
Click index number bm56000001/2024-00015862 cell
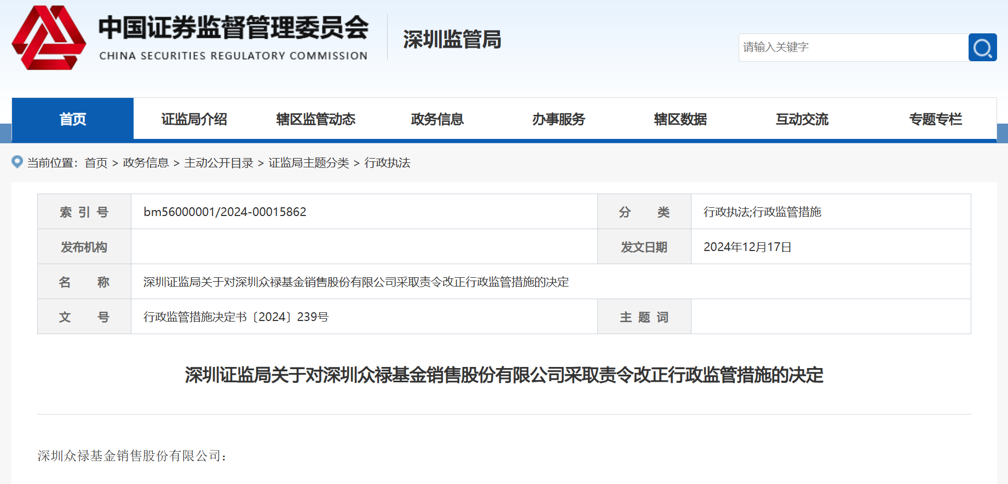click(x=224, y=212)
